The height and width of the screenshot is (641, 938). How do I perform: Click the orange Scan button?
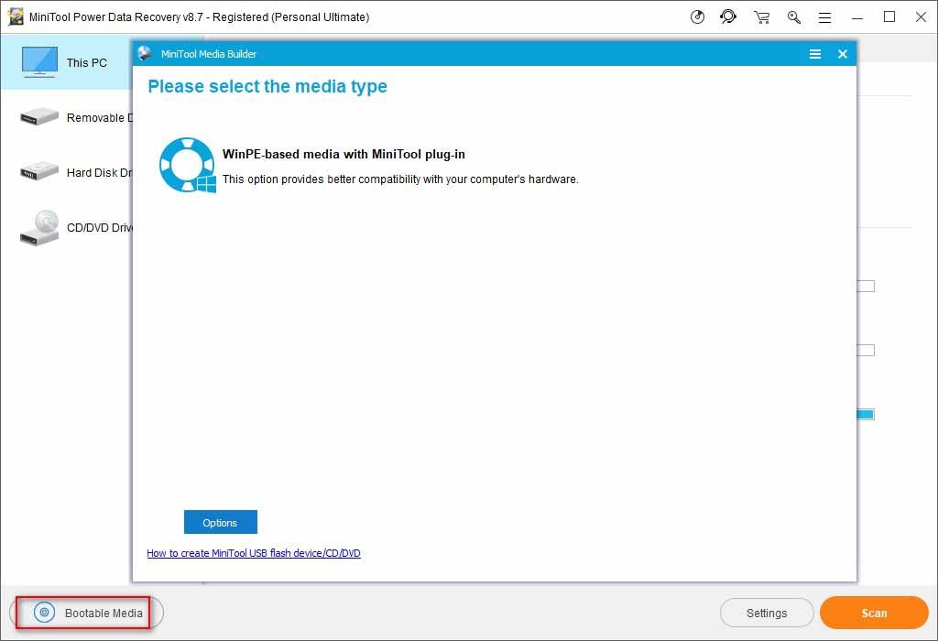pyautogui.click(x=874, y=613)
